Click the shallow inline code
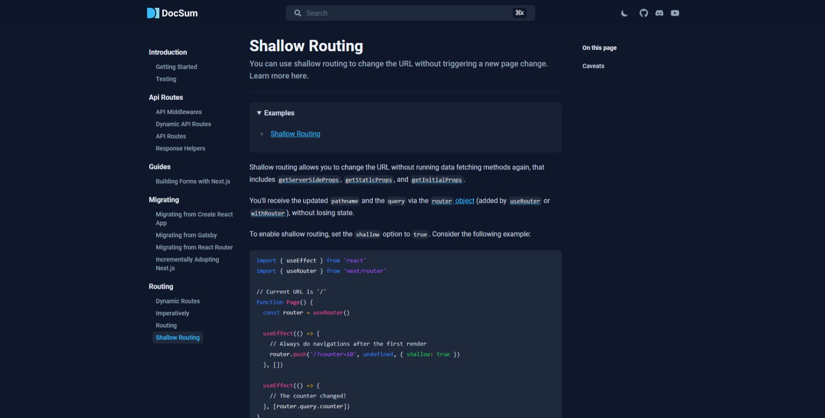Screen dimensions: 825x418 (368, 234)
